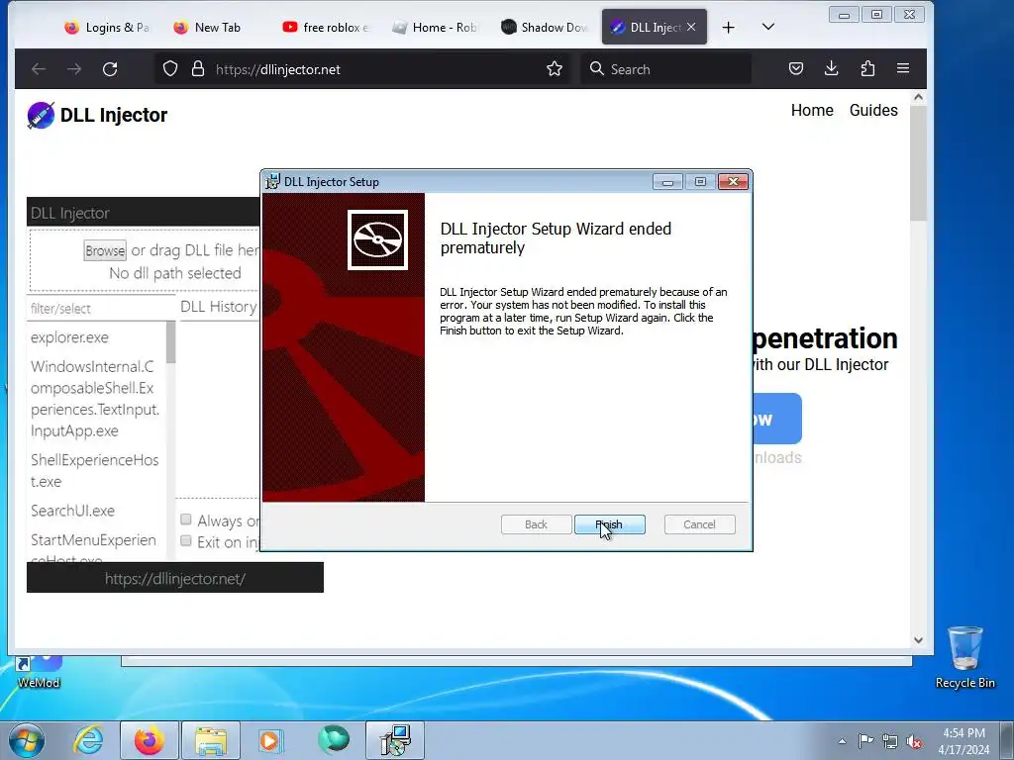Expand the list all tabs dropdown

(x=768, y=27)
